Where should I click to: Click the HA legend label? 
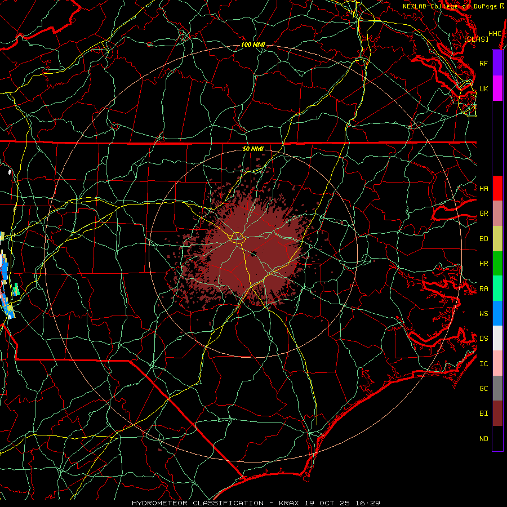pyautogui.click(x=483, y=188)
